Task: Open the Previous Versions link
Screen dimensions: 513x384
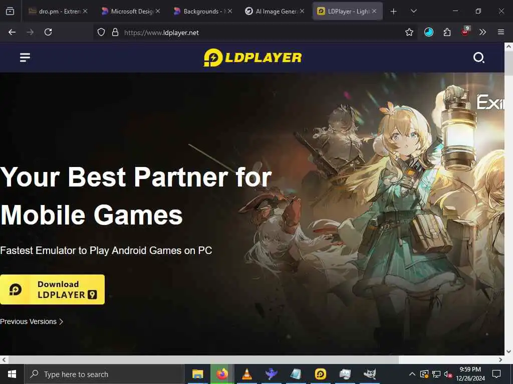Action: pyautogui.click(x=32, y=321)
